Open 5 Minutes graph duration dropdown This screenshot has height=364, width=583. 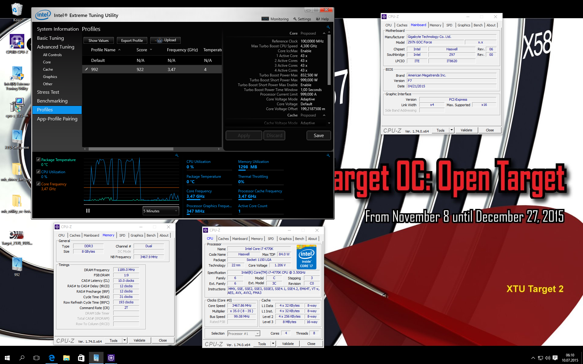161,211
